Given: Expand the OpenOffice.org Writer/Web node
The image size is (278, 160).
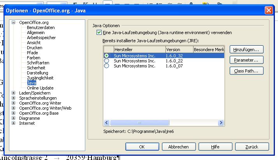Looking at the screenshot, I should (14, 108).
